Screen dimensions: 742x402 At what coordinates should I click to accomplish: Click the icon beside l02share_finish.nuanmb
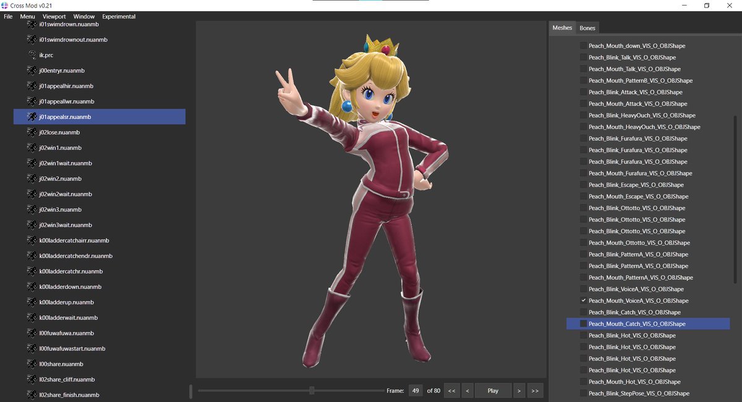32,395
